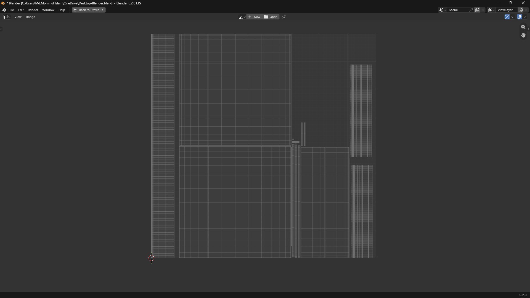Remove the ViewLayer via X icon

pyautogui.click(x=526, y=10)
